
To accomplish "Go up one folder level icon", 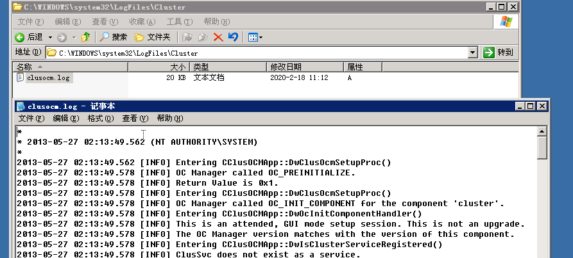I will click(x=86, y=36).
